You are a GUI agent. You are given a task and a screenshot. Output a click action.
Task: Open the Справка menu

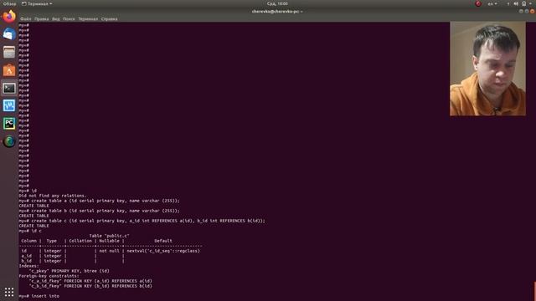tap(110, 19)
